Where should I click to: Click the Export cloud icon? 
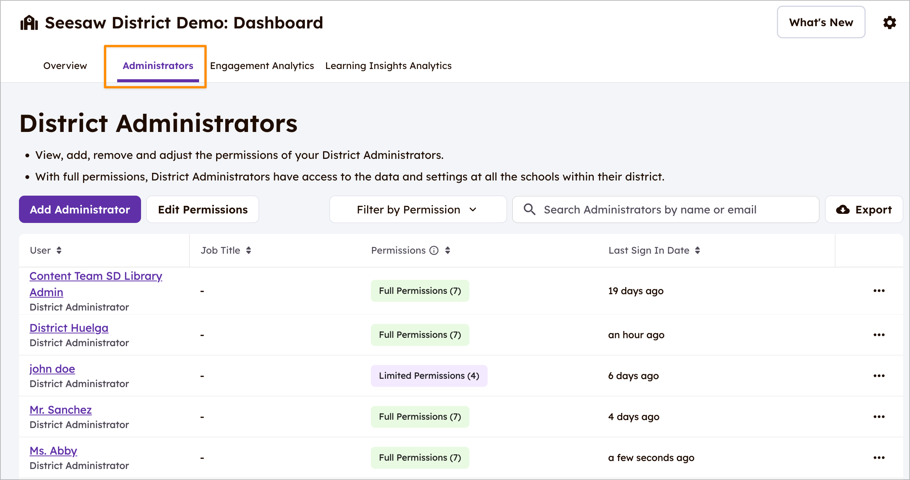click(843, 209)
